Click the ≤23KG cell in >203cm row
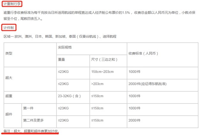 pyautogui.click(x=73, y=85)
